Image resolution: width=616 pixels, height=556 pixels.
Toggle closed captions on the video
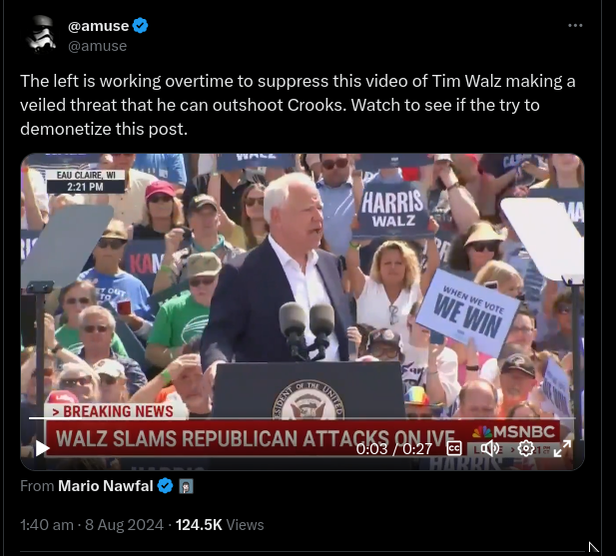(454, 448)
